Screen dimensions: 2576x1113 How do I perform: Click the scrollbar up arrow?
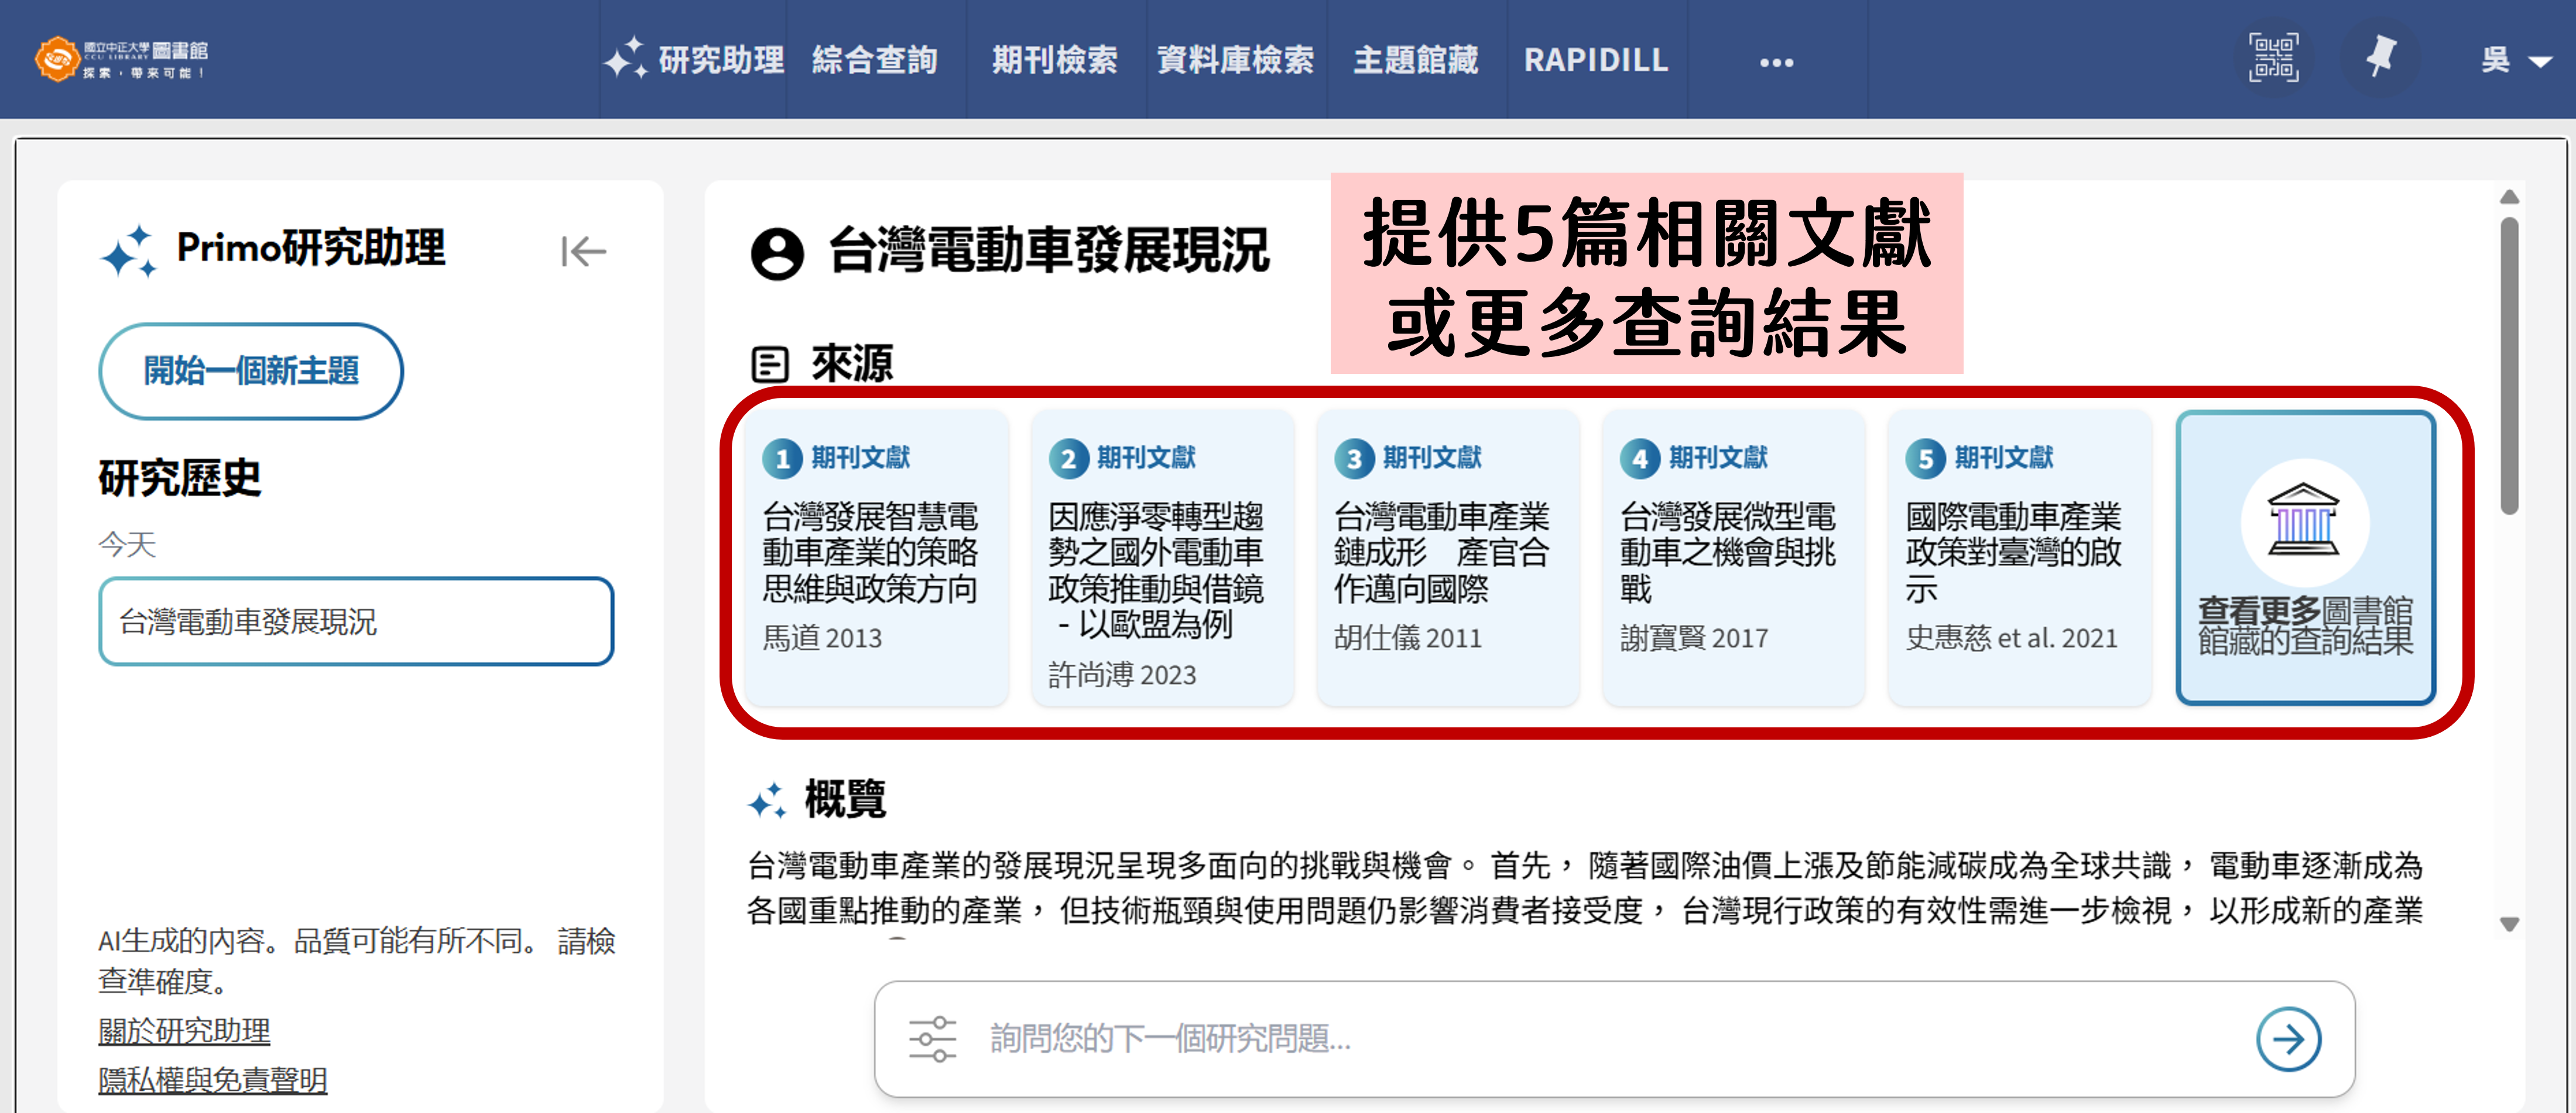(2509, 197)
